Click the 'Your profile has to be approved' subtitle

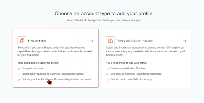point(103,20)
